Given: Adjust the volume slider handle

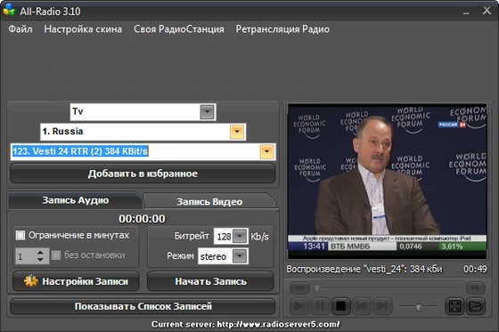Looking at the screenshot, I should tap(419, 307).
